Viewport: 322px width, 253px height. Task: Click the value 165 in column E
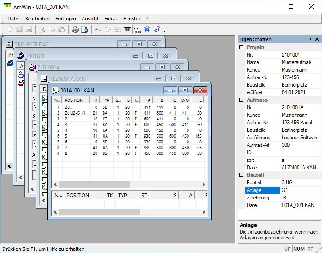pos(198,136)
